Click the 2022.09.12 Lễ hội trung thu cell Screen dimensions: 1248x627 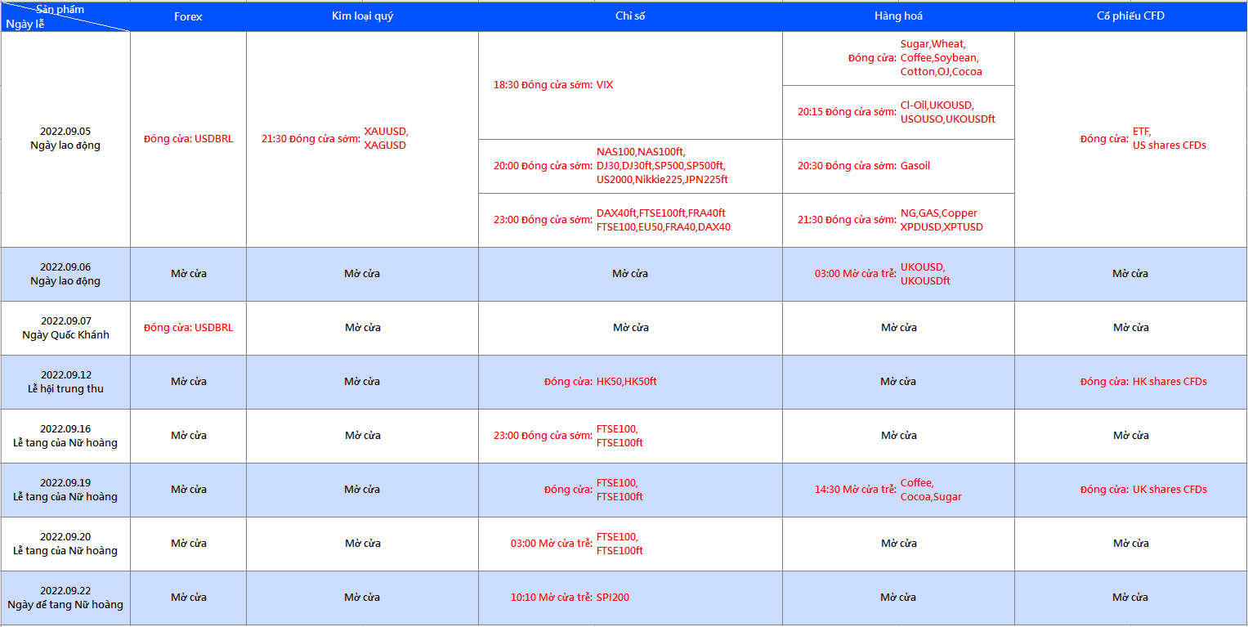(65, 382)
